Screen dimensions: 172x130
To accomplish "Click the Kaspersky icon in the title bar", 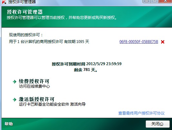I will pyautogui.click(x=4, y=2).
